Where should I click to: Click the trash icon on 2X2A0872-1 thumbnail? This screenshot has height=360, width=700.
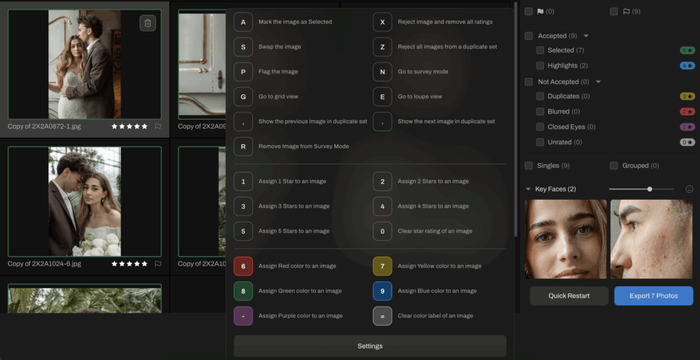[148, 23]
